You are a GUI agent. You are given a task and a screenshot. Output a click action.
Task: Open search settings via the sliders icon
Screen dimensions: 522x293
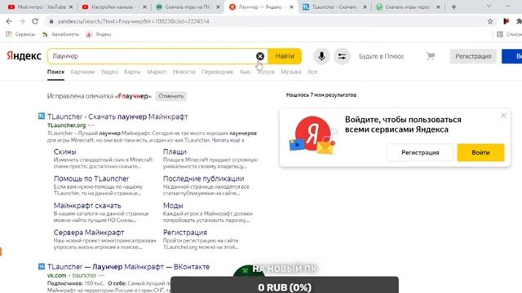pyautogui.click(x=342, y=56)
